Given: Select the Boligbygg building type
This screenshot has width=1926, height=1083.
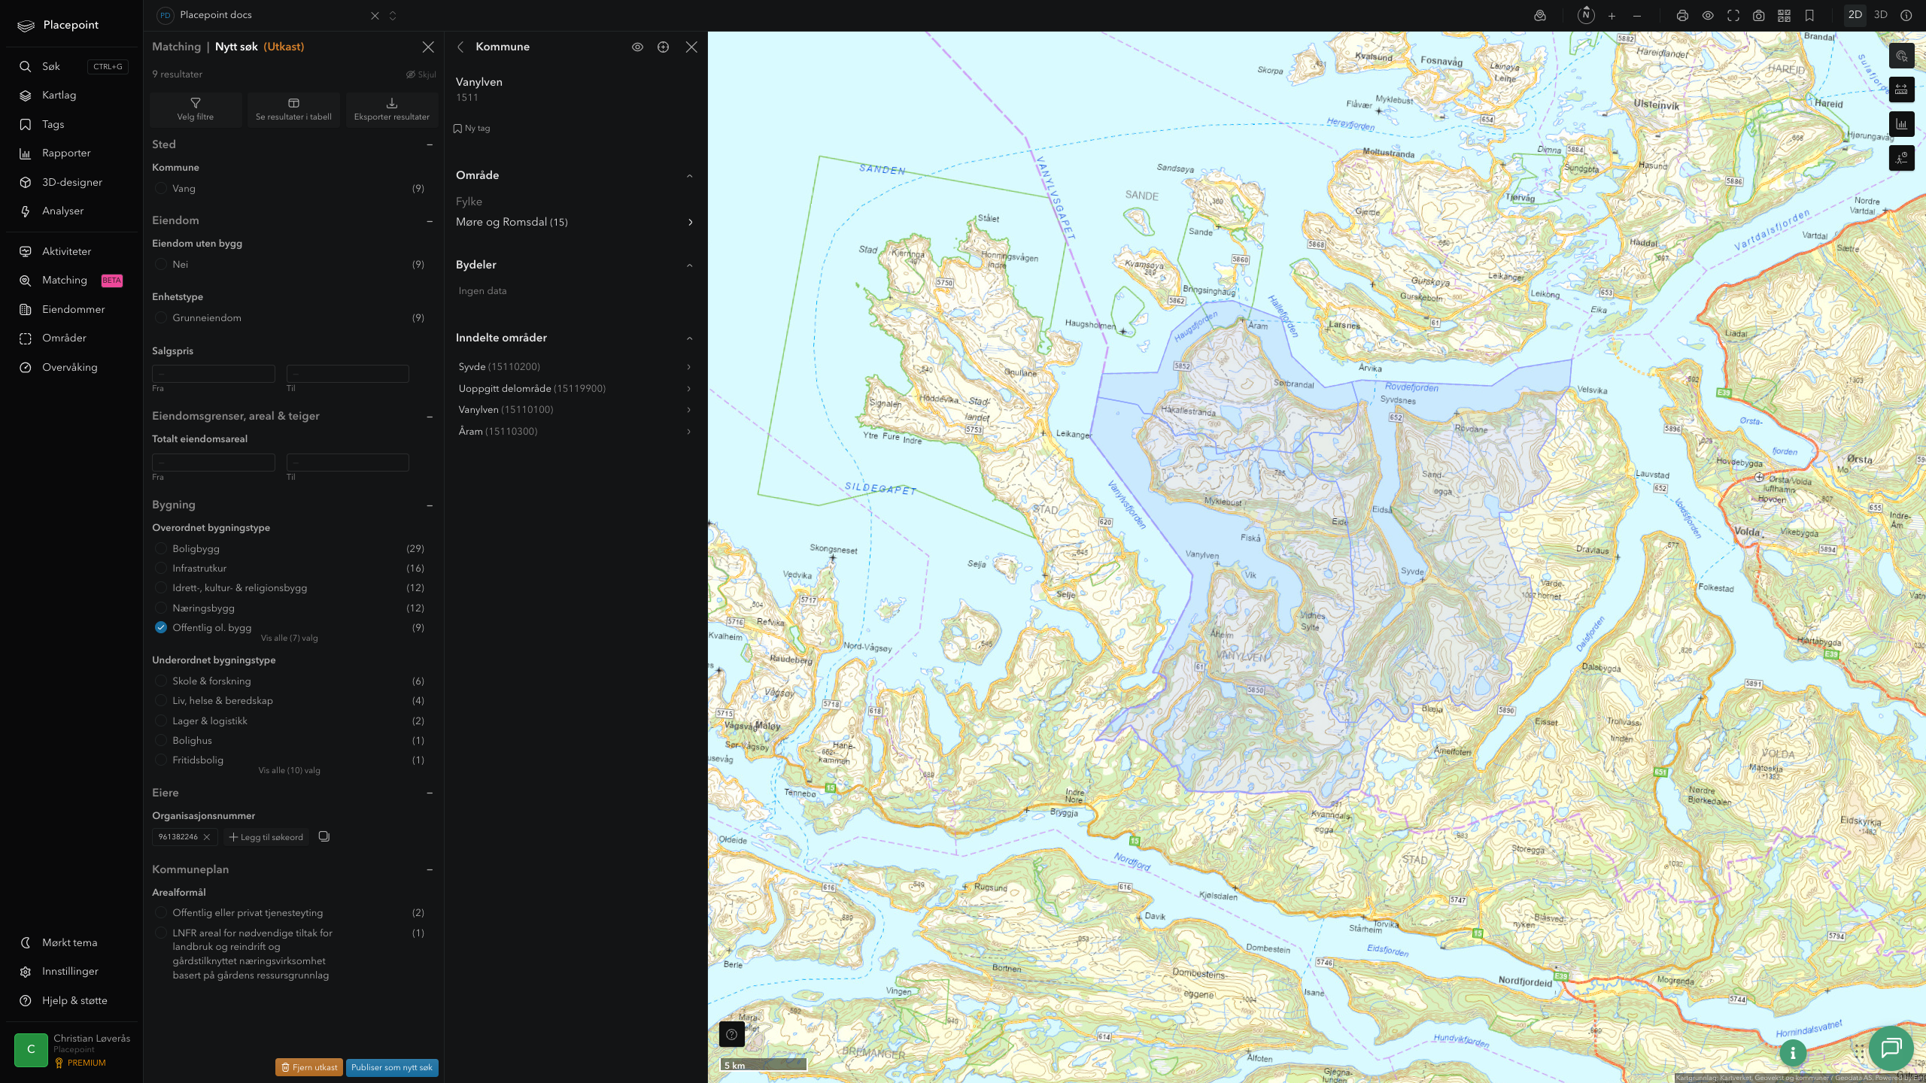Looking at the screenshot, I should 160,548.
